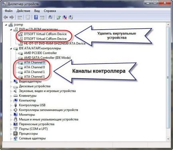The image size is (173, 150).
Task: Open the Файл menu
Action: pyautogui.click(x=8, y=11)
